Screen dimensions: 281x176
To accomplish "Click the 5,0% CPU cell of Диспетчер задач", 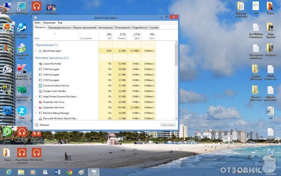I will coord(105,51).
